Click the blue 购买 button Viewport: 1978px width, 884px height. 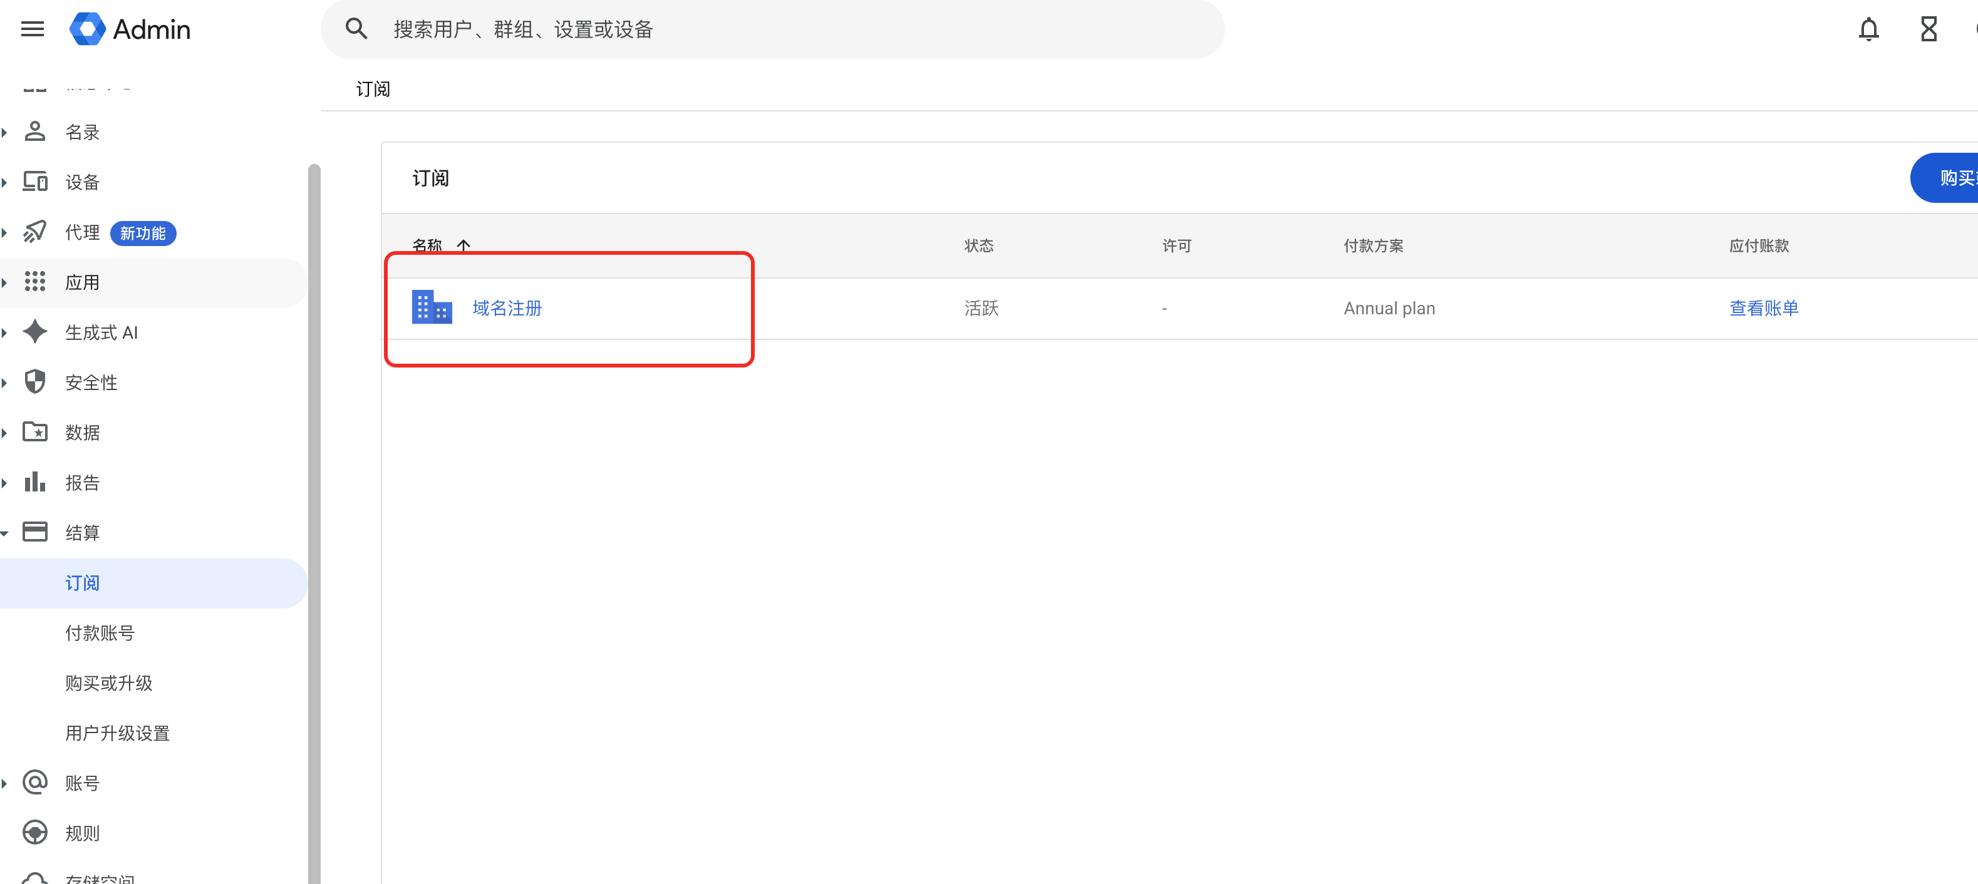(x=1944, y=178)
